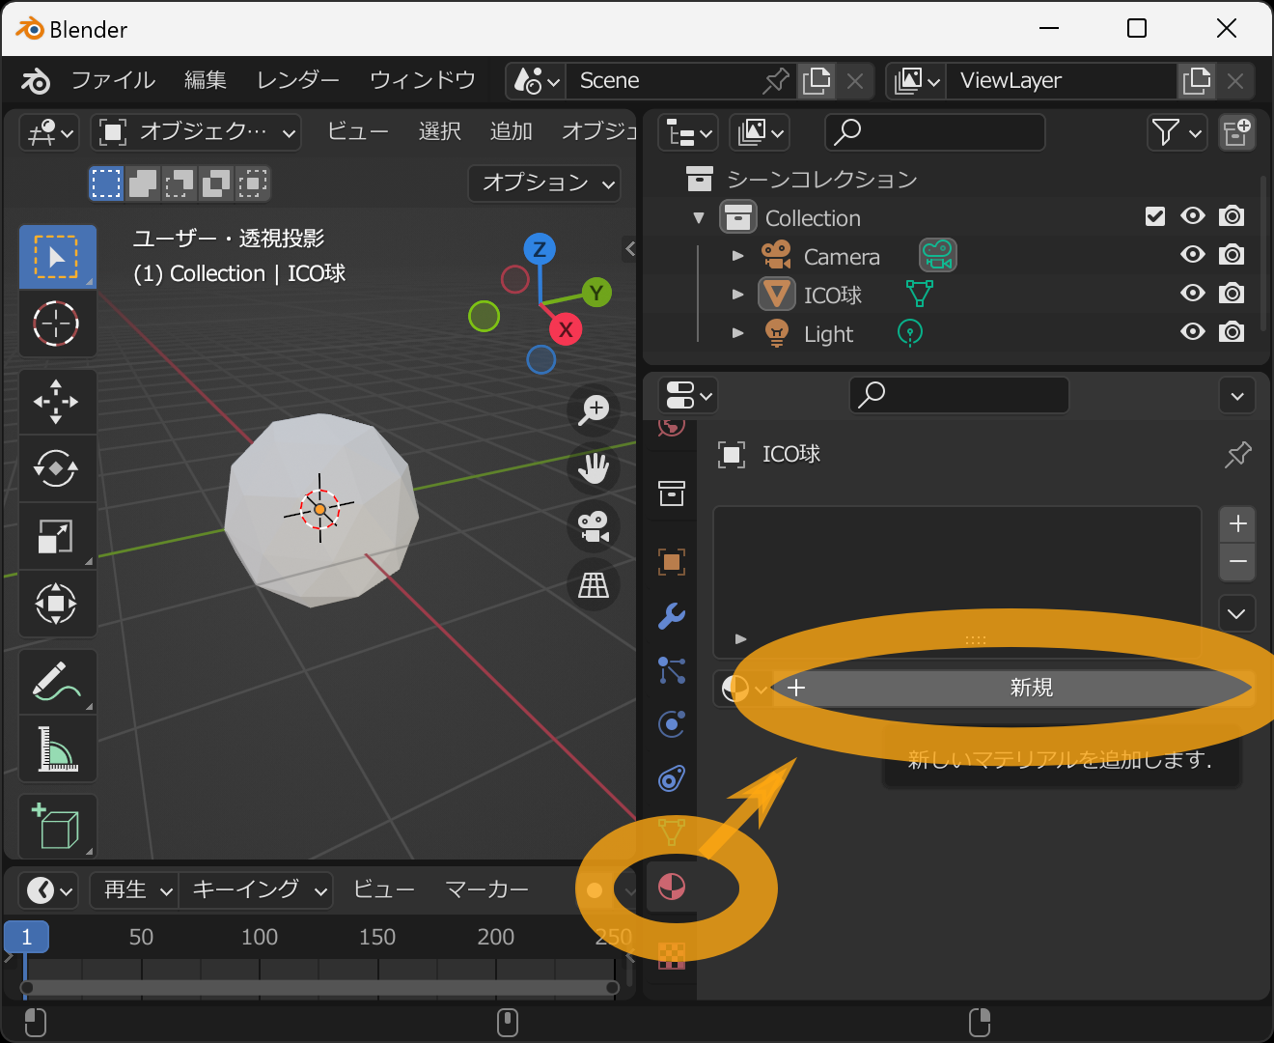Toggle the Collection exclude checkbox
1274x1043 pixels.
point(1155,216)
